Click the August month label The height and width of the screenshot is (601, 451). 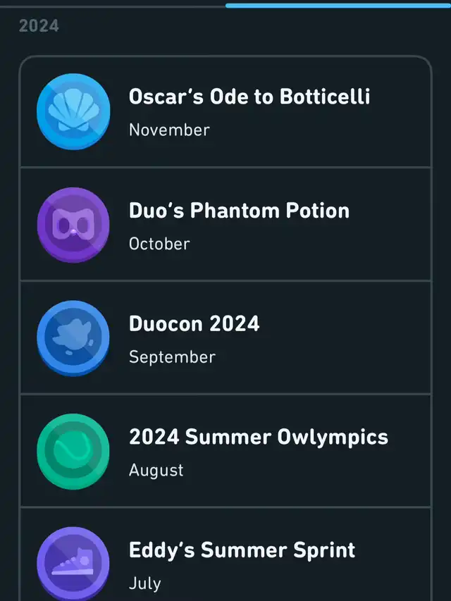pos(156,470)
